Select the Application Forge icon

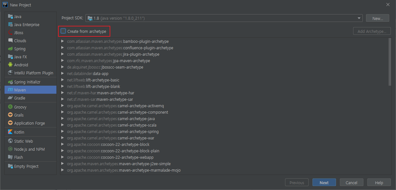(x=10, y=123)
